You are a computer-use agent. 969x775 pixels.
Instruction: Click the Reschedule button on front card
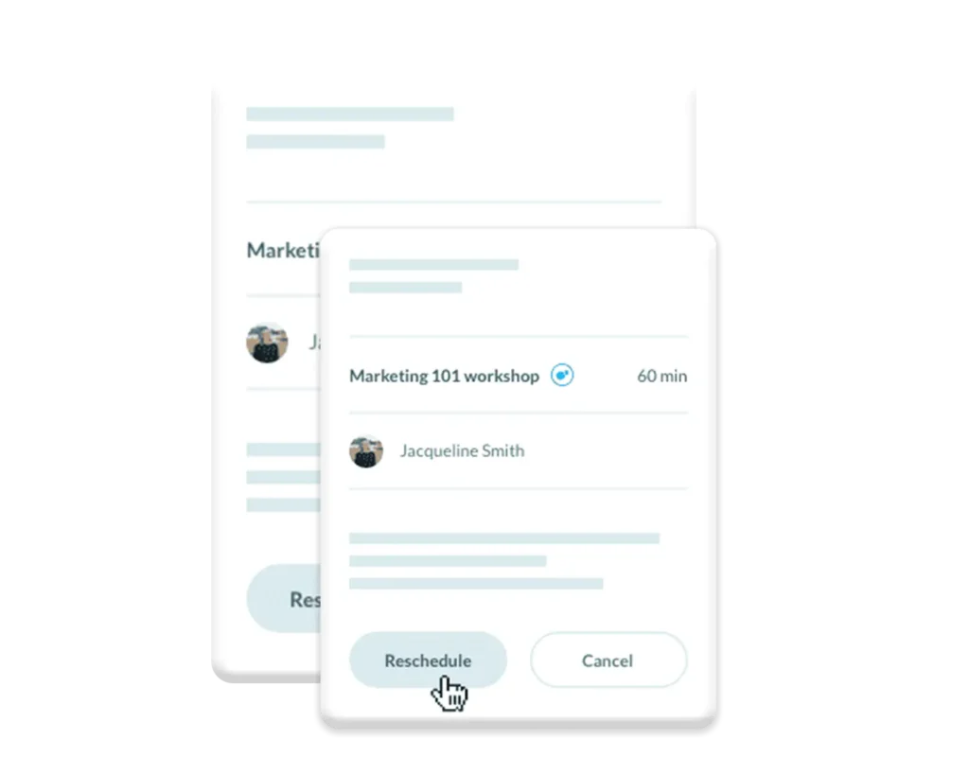pos(428,661)
